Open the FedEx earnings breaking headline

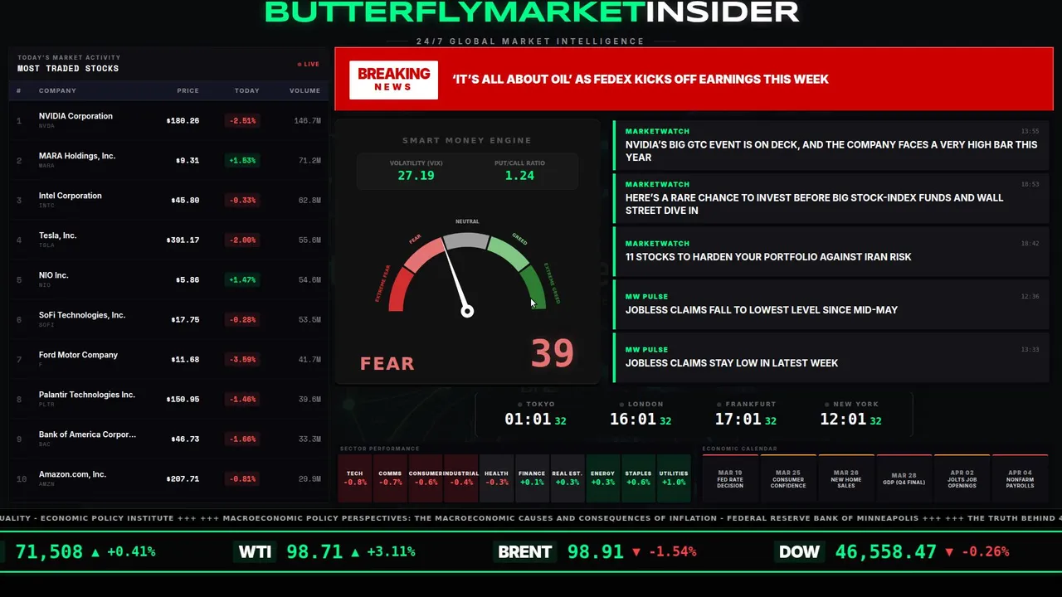point(641,80)
